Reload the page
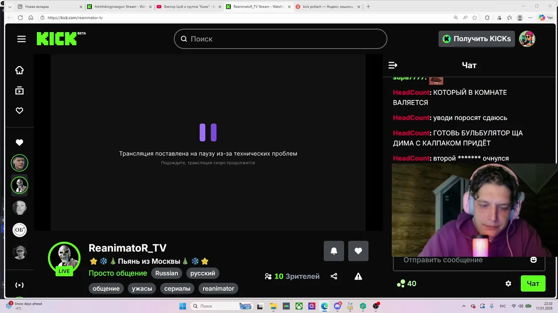 coord(20,18)
